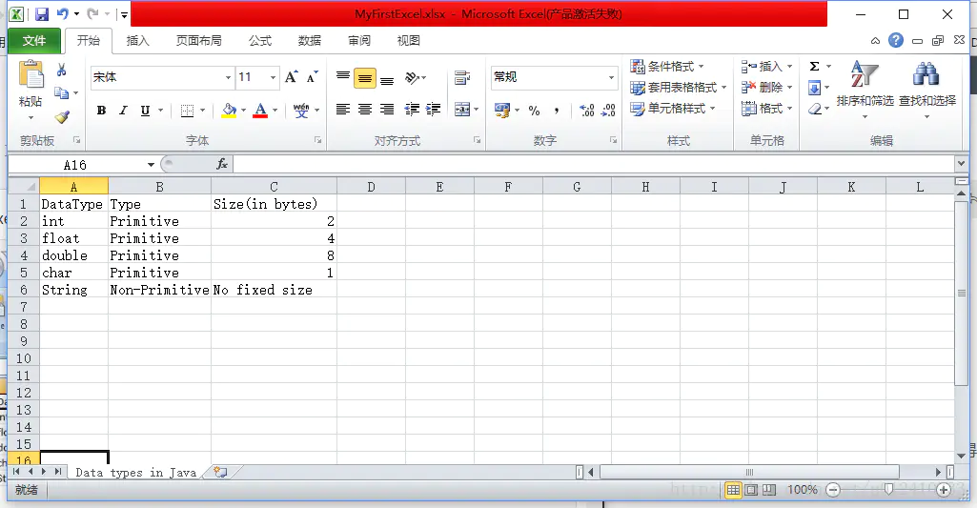Click the Cut scissors icon
The image size is (977, 508).
[x=61, y=70]
